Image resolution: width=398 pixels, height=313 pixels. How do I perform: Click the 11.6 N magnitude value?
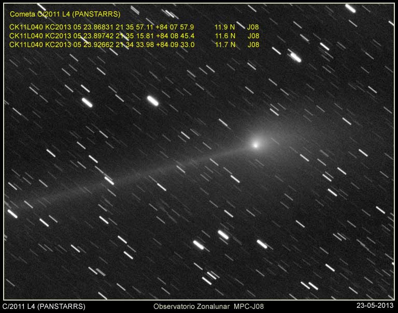(x=225, y=36)
